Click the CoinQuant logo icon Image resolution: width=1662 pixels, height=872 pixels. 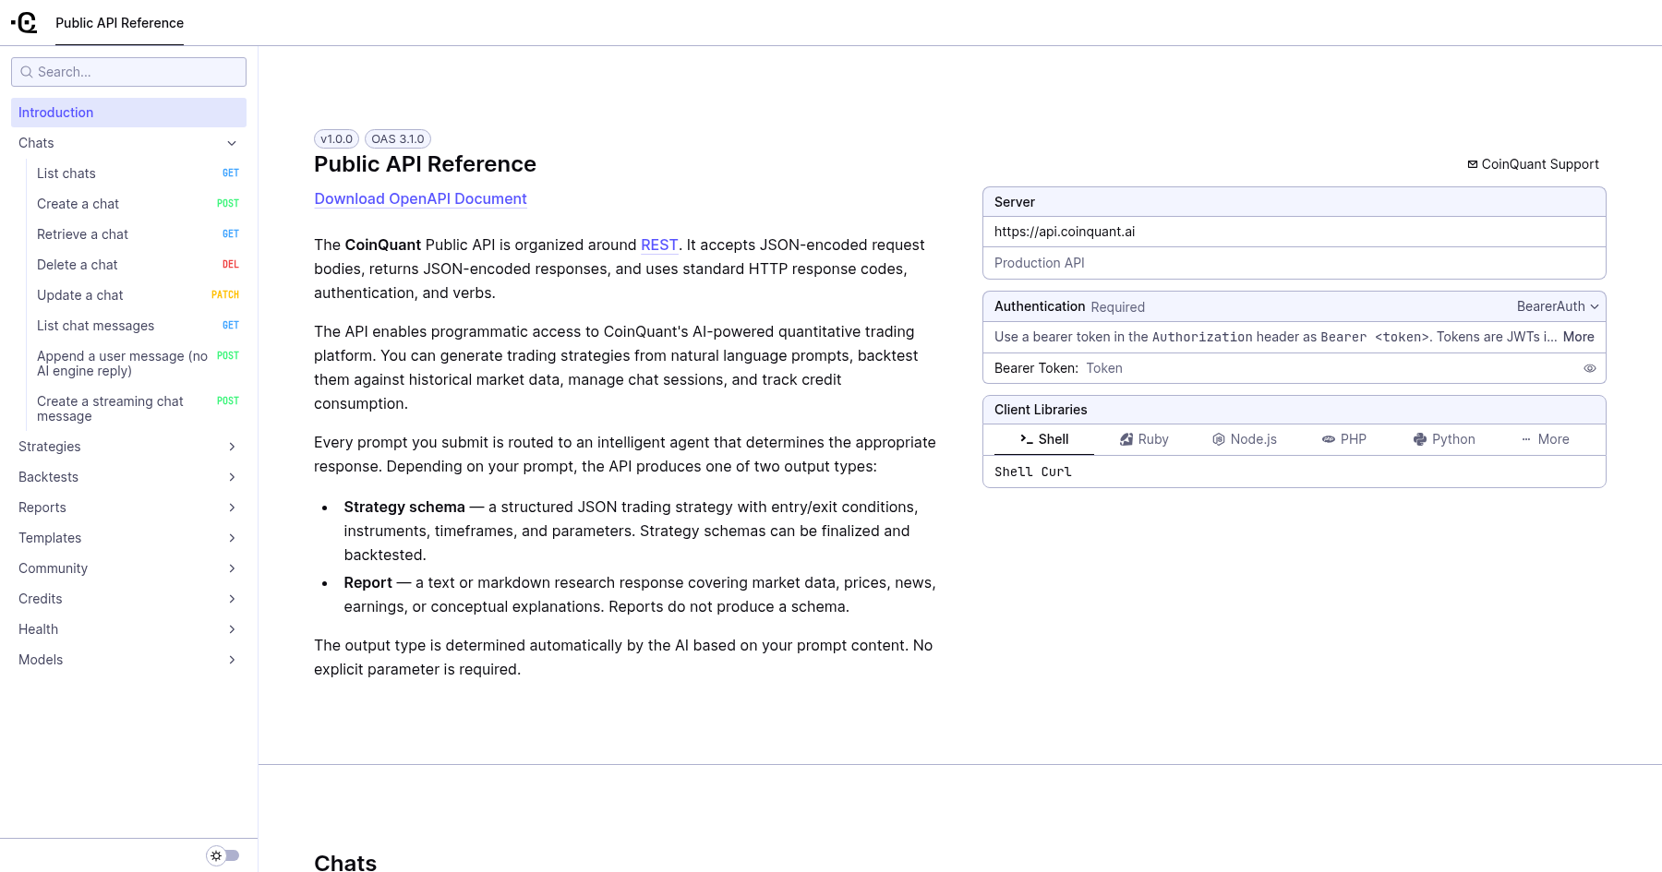click(24, 22)
